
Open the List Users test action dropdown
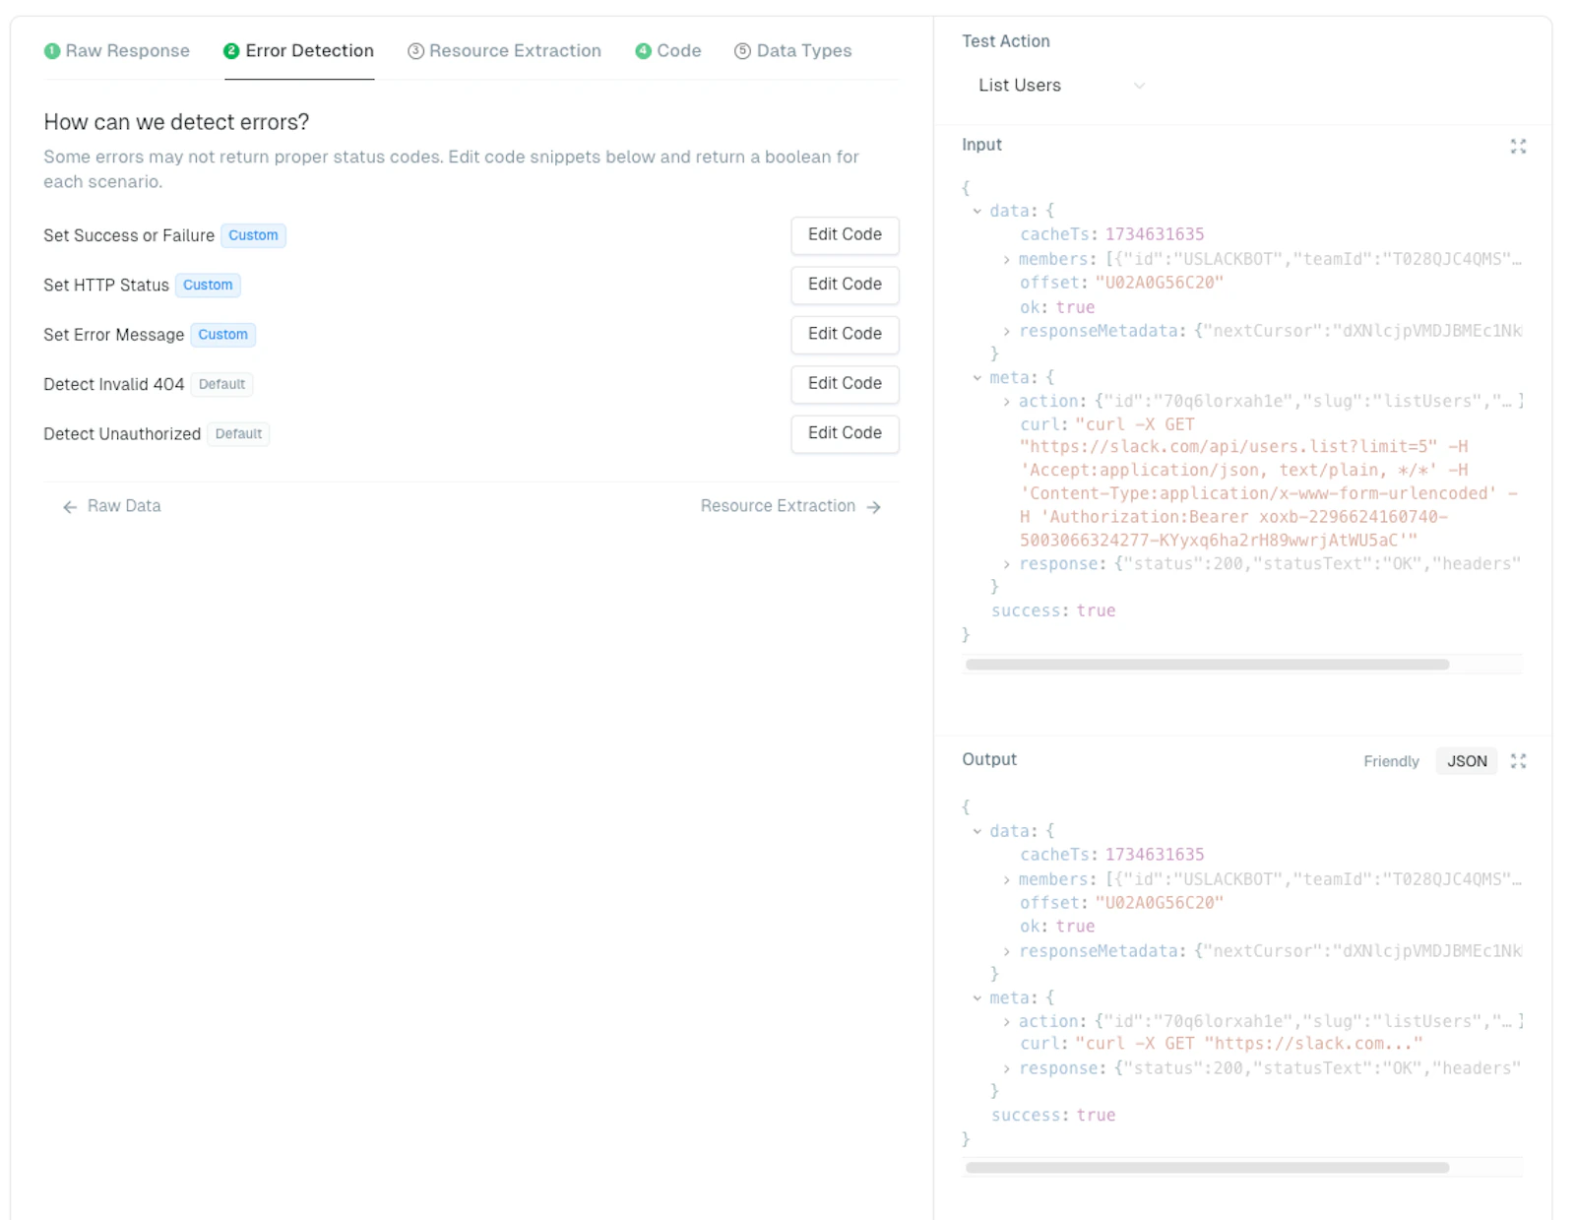tap(1060, 86)
